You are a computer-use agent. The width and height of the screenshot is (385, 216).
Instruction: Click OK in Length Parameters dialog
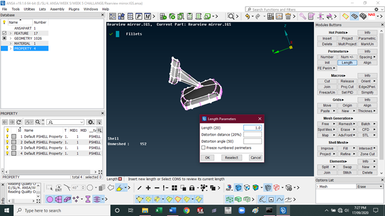(x=207, y=158)
